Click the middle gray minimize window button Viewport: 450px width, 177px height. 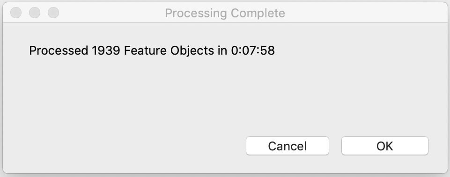35,13
